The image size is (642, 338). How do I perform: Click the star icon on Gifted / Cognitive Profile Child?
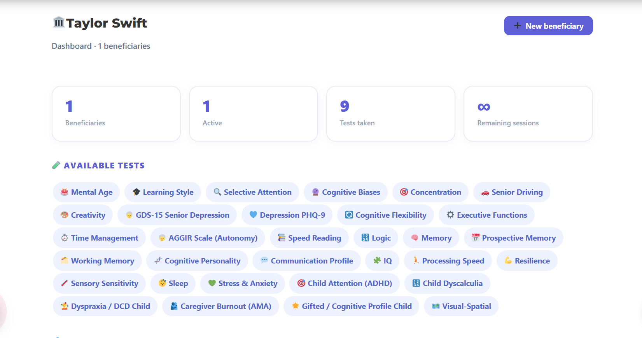296,306
